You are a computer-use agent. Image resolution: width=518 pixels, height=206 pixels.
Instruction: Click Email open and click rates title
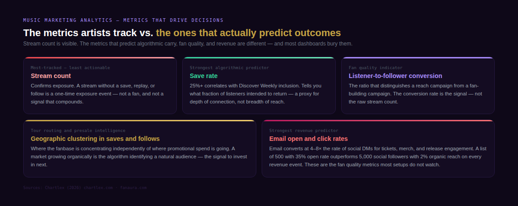coord(309,139)
